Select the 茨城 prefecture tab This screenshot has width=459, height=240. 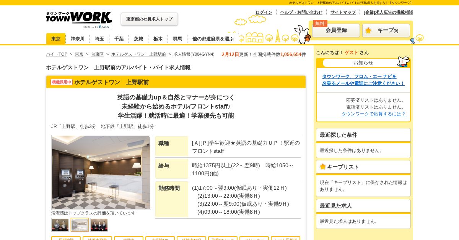pos(138,39)
